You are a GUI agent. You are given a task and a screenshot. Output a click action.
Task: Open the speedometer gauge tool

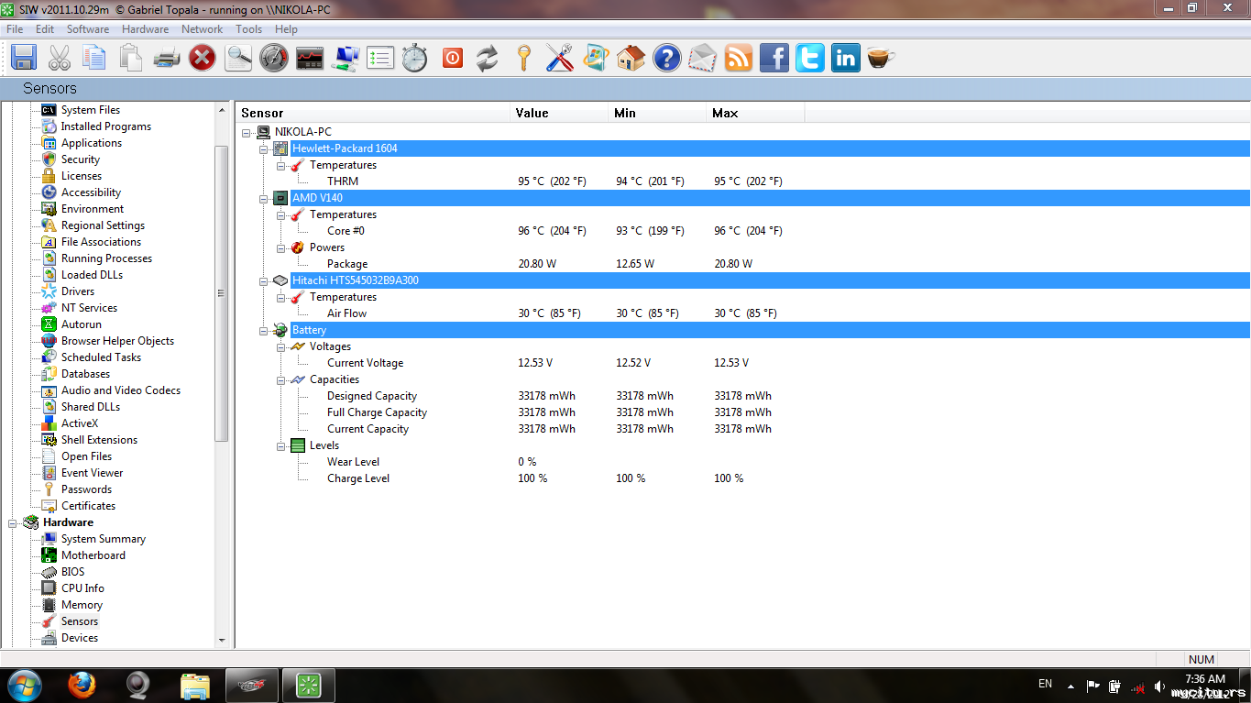click(x=274, y=58)
